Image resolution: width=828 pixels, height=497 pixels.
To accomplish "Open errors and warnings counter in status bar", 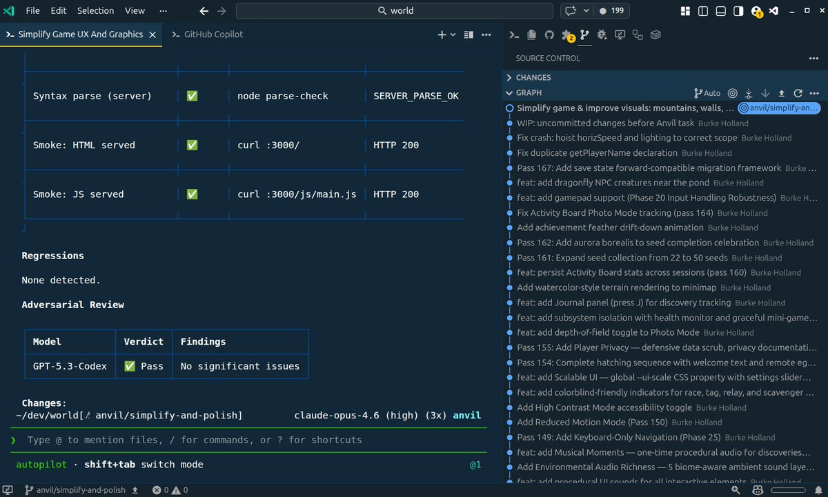I will 171,490.
